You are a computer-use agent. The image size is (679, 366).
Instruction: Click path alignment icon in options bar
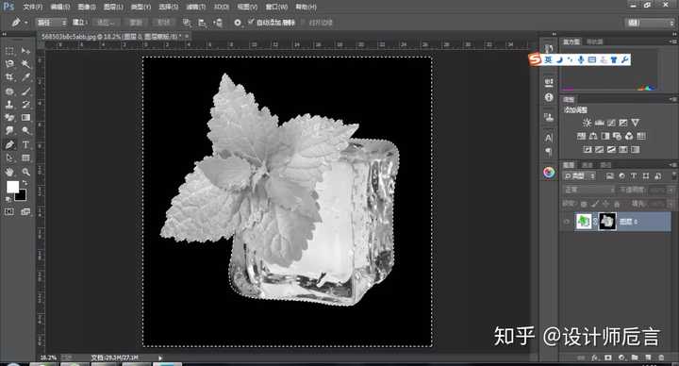coord(202,23)
